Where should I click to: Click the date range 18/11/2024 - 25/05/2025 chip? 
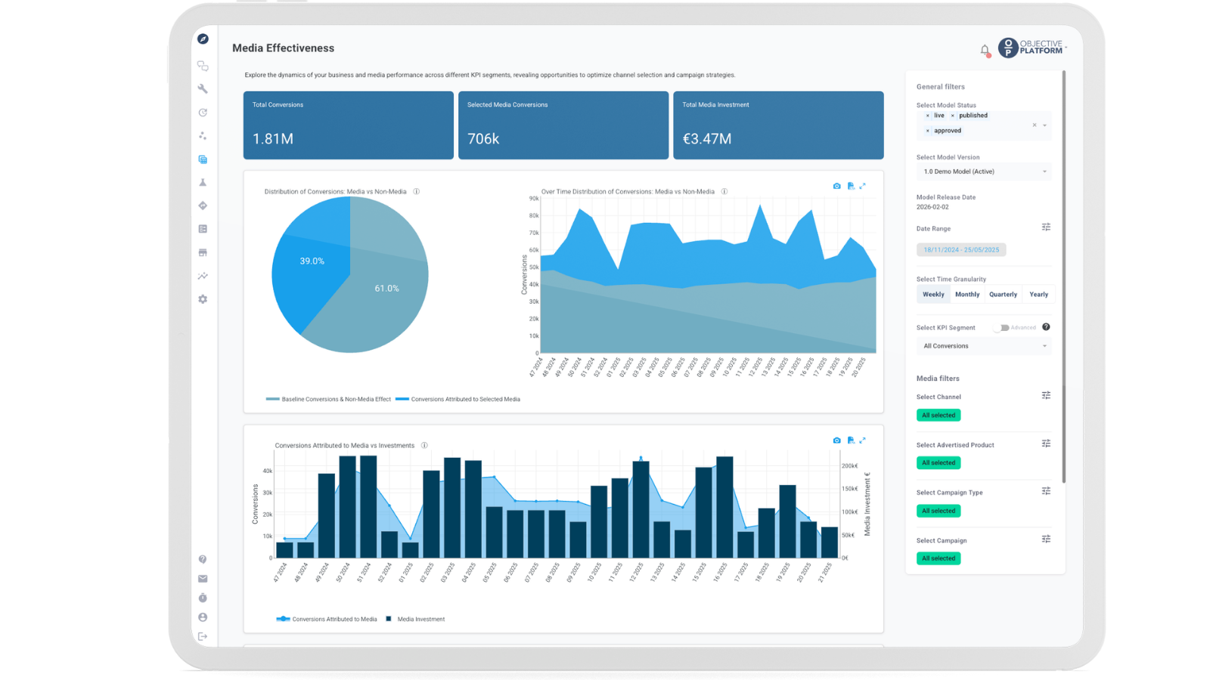[x=961, y=249]
